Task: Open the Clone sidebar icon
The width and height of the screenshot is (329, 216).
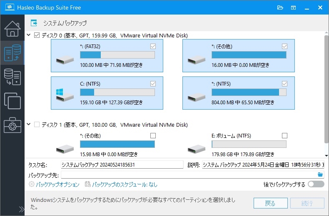Action: click(x=12, y=101)
